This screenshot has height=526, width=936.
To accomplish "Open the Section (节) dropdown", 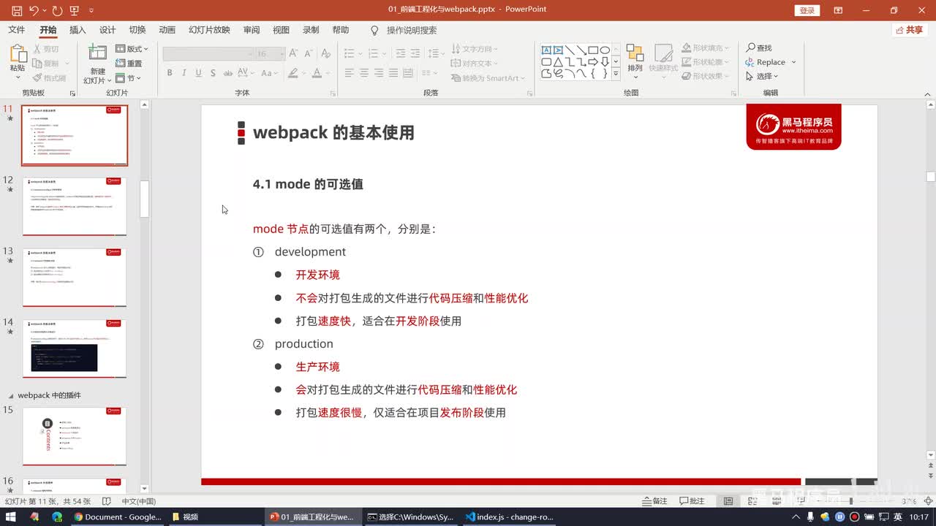I will (129, 78).
